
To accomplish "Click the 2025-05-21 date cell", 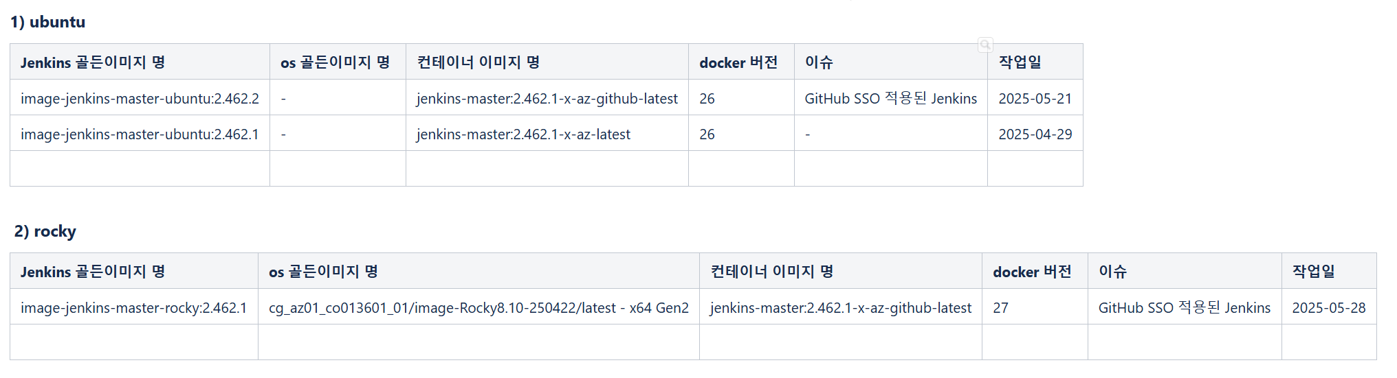I will (1035, 97).
